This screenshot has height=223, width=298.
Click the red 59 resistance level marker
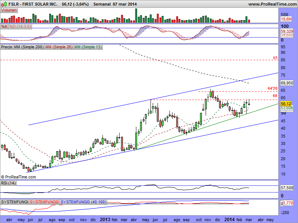(275, 96)
